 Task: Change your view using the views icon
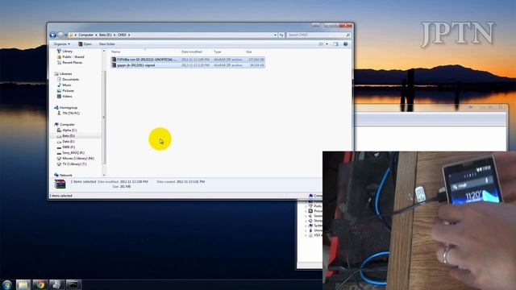[321, 44]
